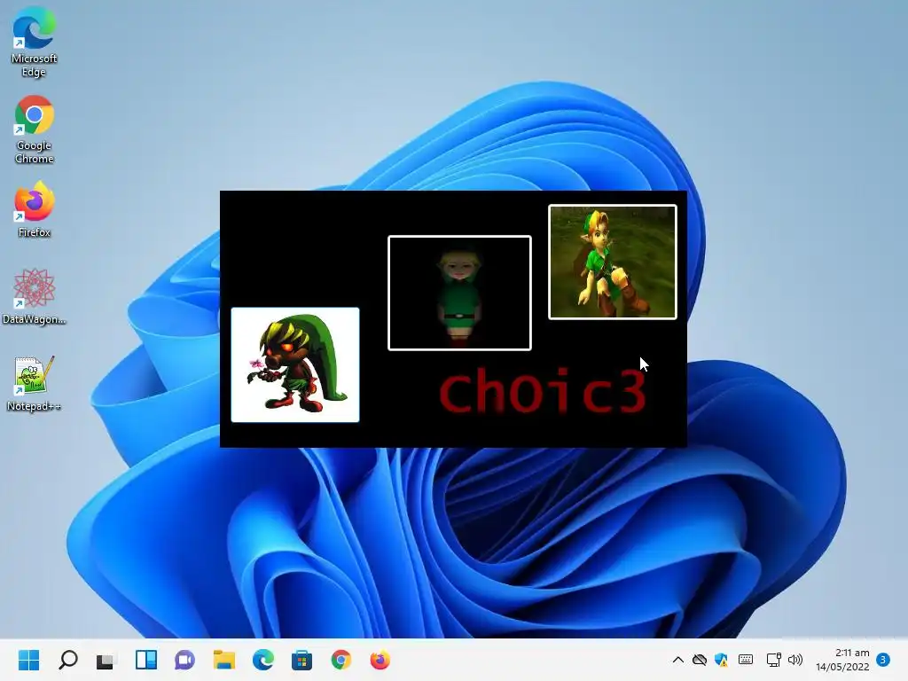Show hidden system tray icons
The height and width of the screenshot is (681, 908).
[678, 660]
